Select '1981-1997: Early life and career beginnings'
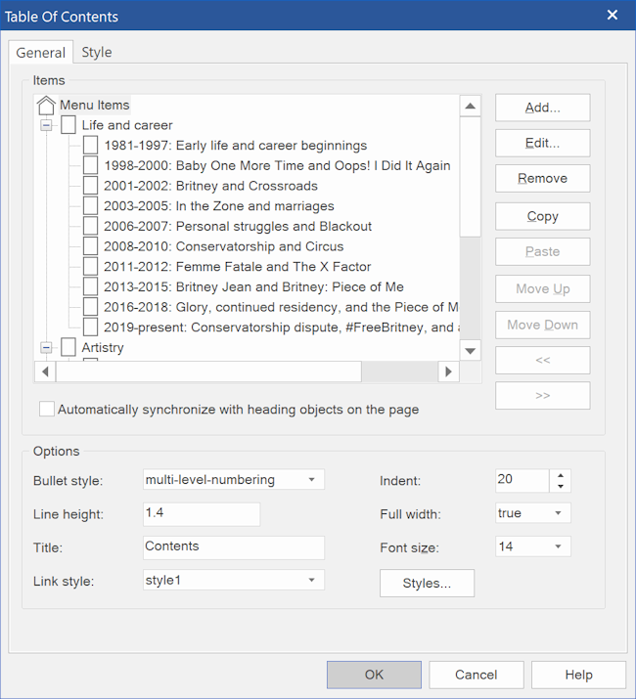 [x=235, y=146]
